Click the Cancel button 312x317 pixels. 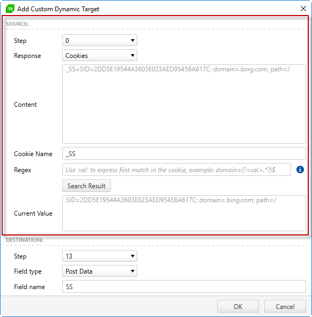[x=285, y=306]
